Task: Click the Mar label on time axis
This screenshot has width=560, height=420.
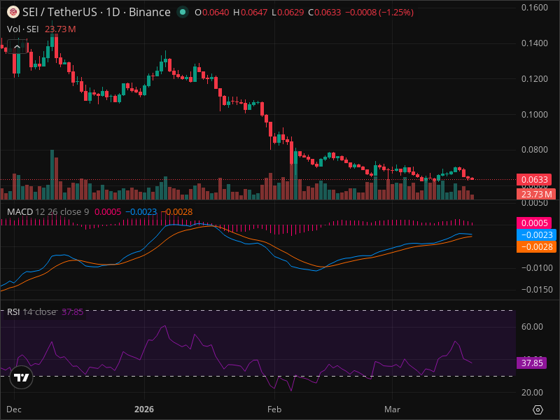Action: coord(392,409)
